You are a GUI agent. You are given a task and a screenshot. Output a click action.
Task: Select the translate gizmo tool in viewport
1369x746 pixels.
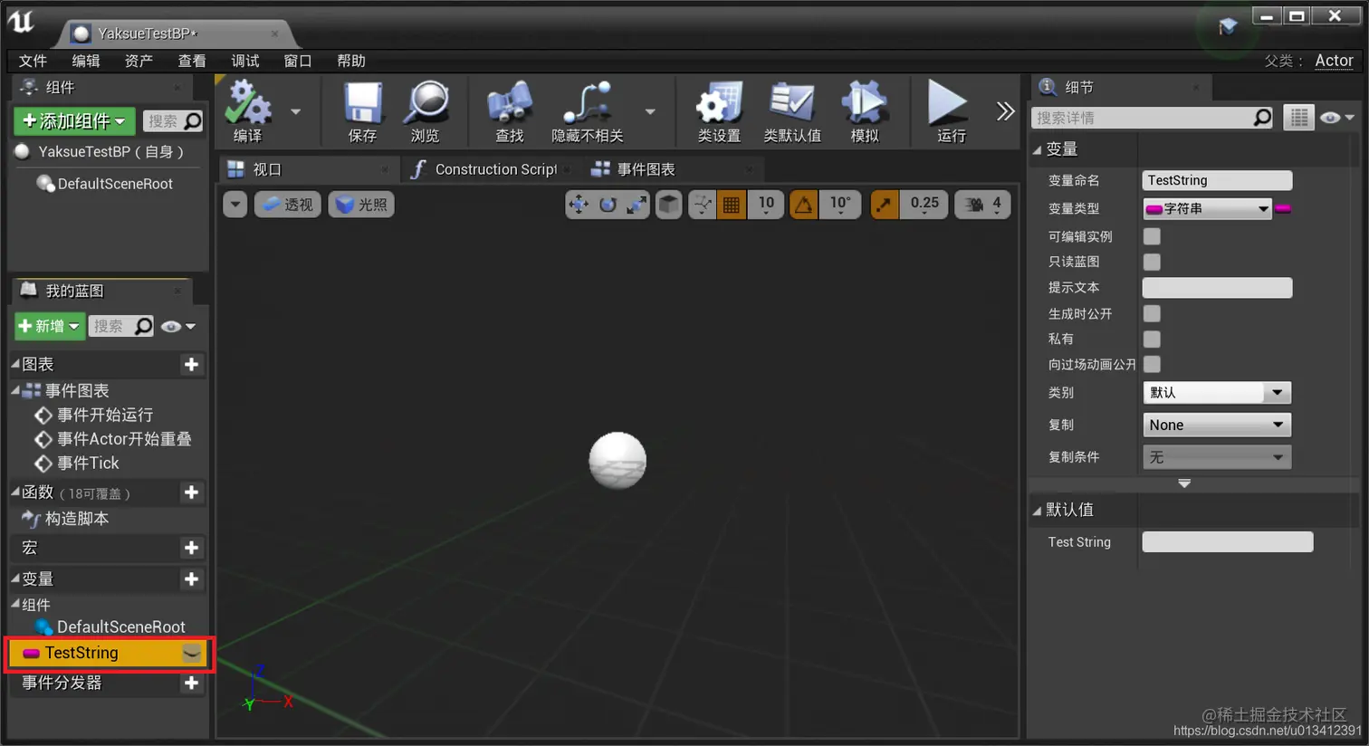pyautogui.click(x=578, y=205)
